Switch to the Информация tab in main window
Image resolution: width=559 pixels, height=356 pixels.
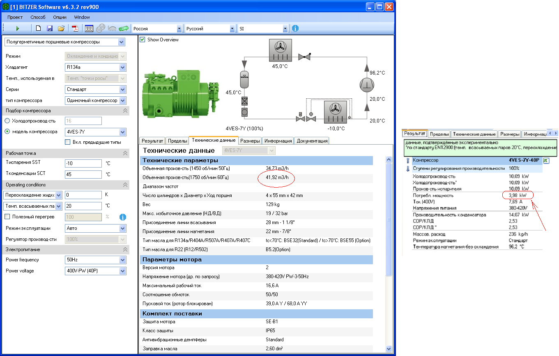278,141
